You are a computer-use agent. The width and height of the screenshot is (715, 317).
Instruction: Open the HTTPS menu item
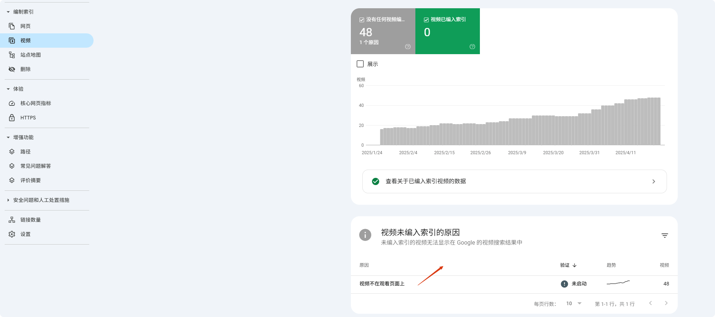(47, 118)
